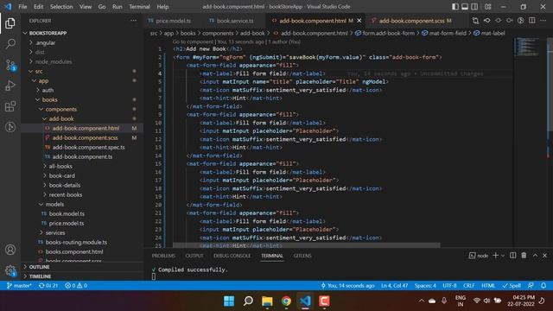Click notifications bell in status bar

point(543,285)
